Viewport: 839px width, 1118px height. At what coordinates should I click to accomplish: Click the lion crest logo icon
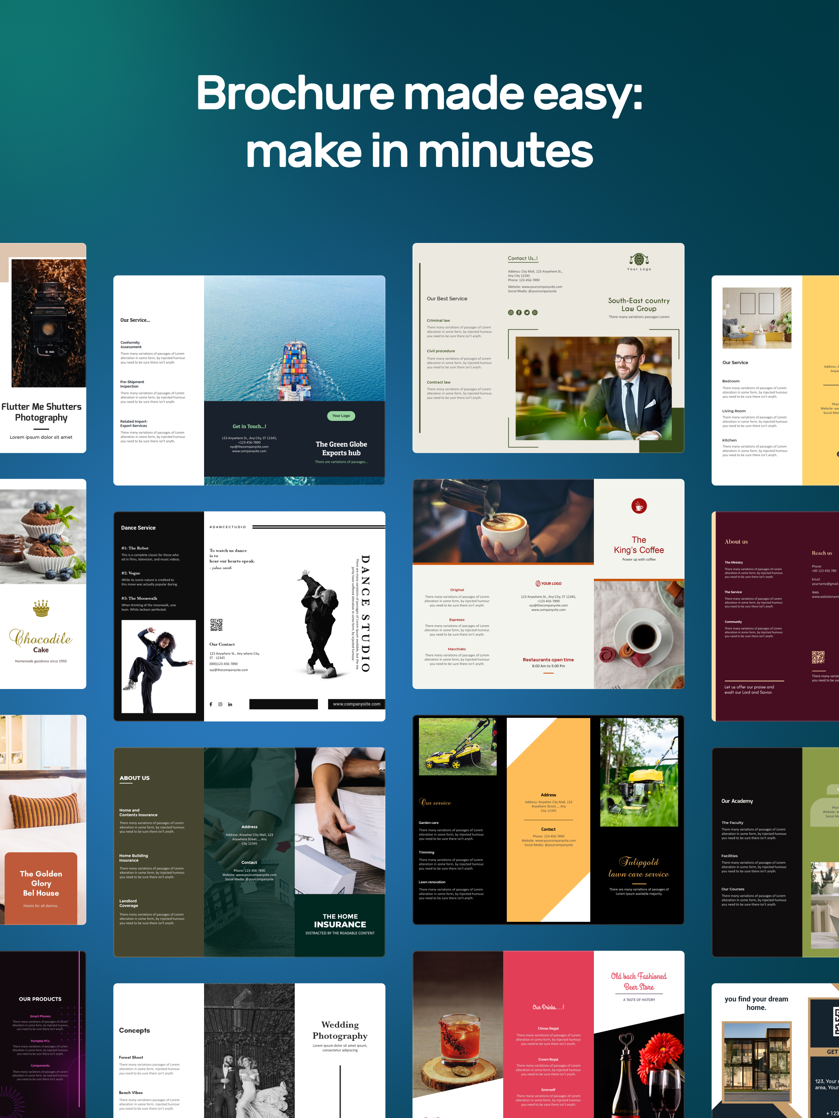639,260
